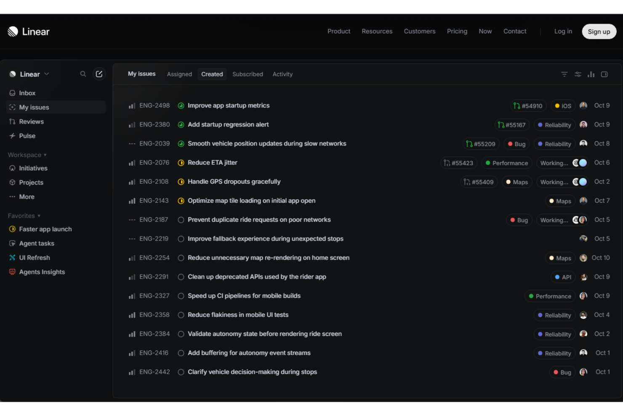Open Resources in top navigation
The height and width of the screenshot is (416, 623).
pyautogui.click(x=377, y=31)
